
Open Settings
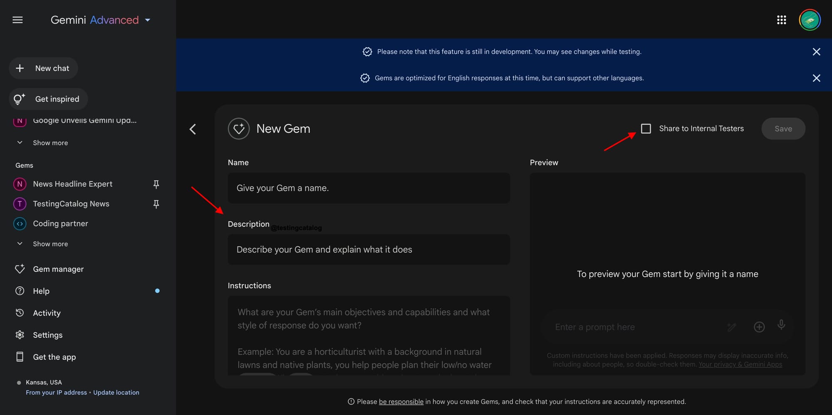(x=47, y=335)
